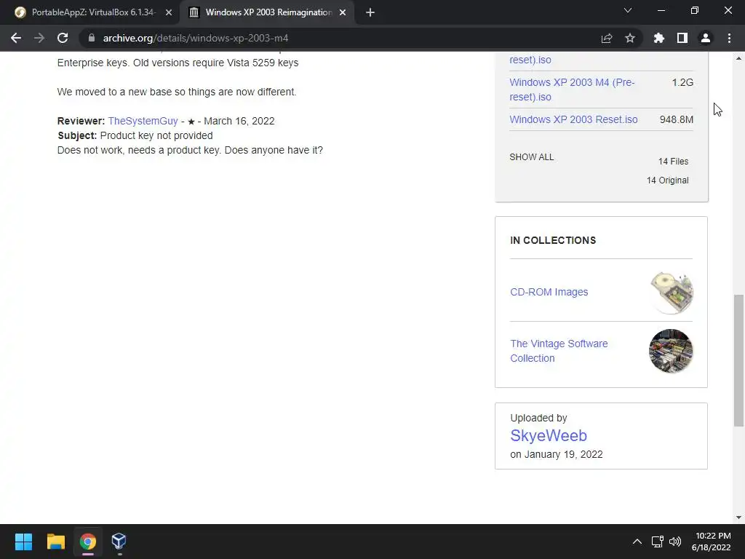The image size is (745, 559).
Task: Click the scrollbar up arrow
Action: (x=738, y=58)
